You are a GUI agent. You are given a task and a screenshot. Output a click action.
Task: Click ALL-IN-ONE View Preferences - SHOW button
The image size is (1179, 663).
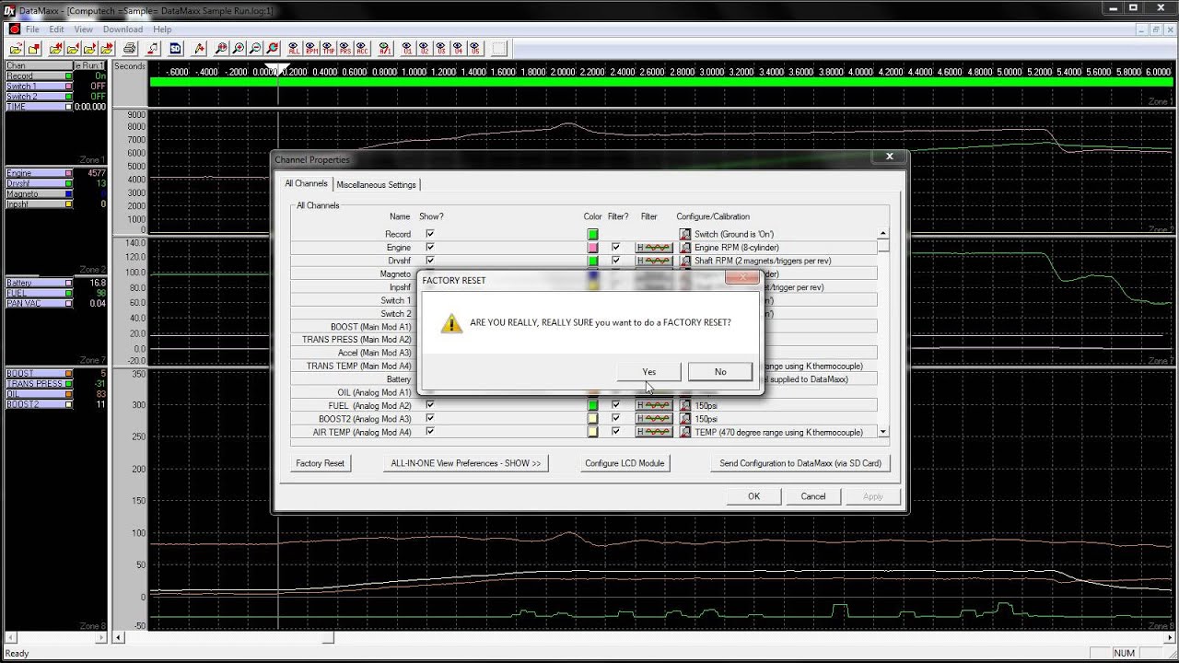[466, 463]
